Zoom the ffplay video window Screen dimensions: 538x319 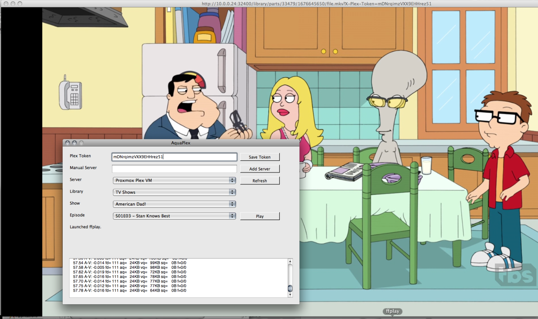(x=20, y=3)
